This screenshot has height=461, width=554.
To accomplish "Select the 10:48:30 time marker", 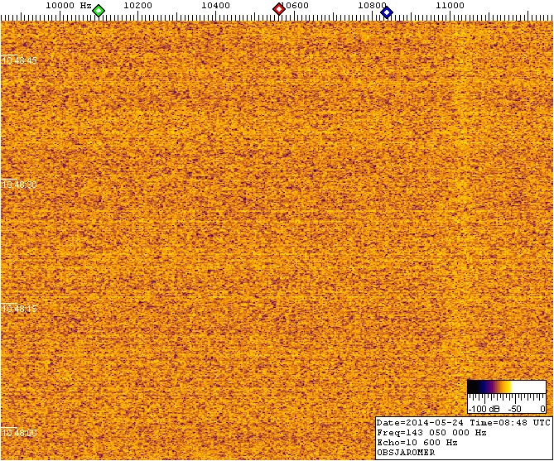I will (18, 185).
